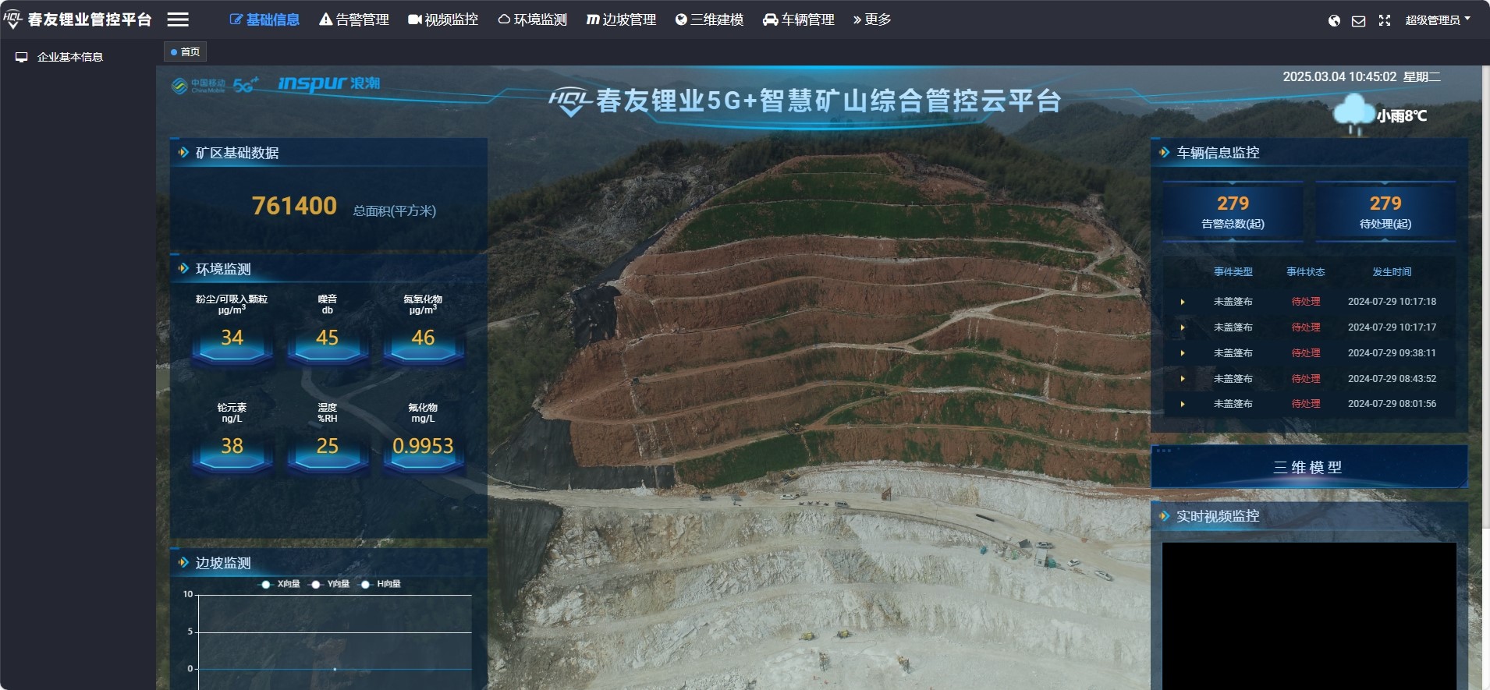
Task: Open the 边坡管理 top menu
Action: (622, 19)
